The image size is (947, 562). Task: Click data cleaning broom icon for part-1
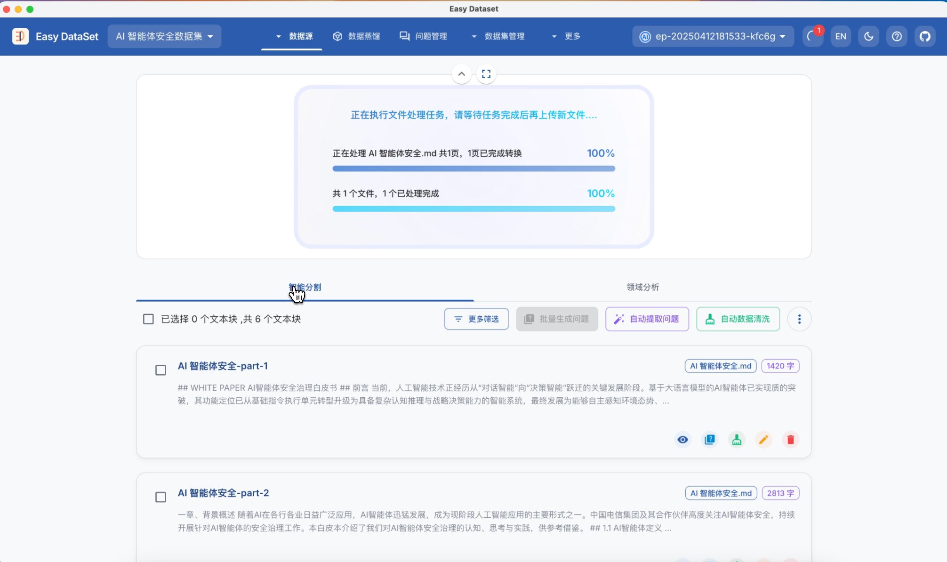737,440
